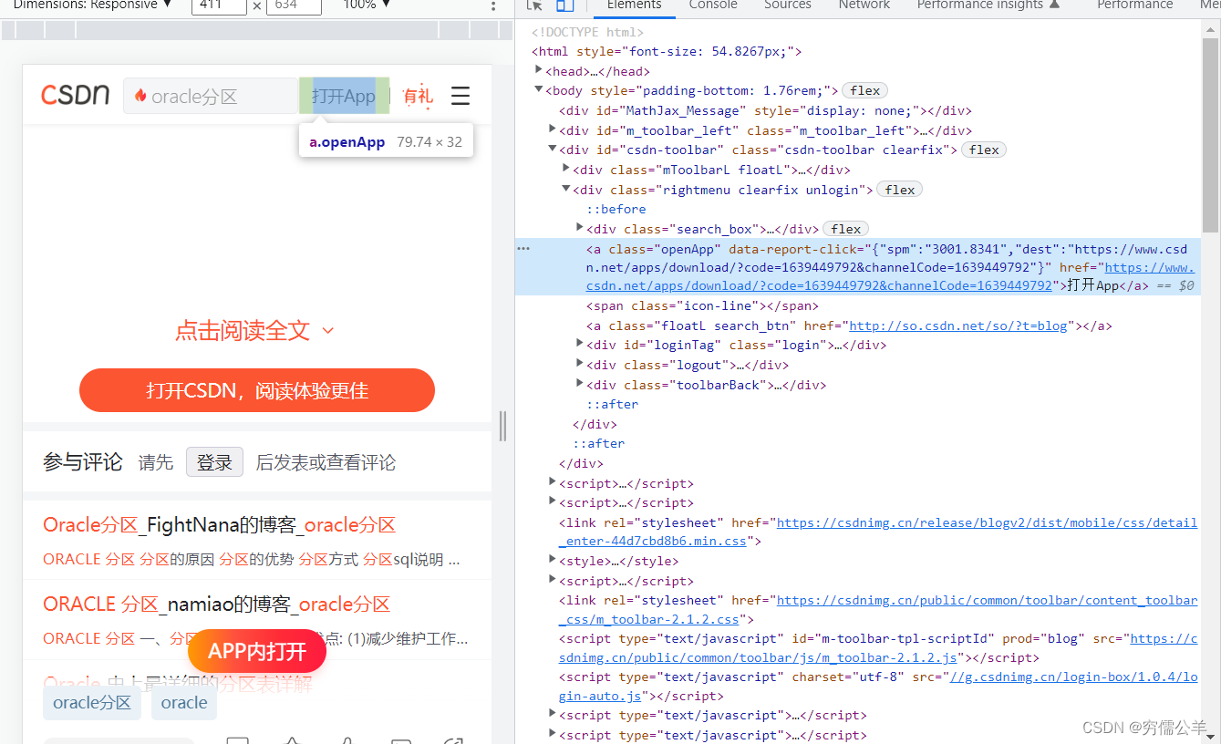
Task: Collapse the body element node
Action: [x=539, y=90]
